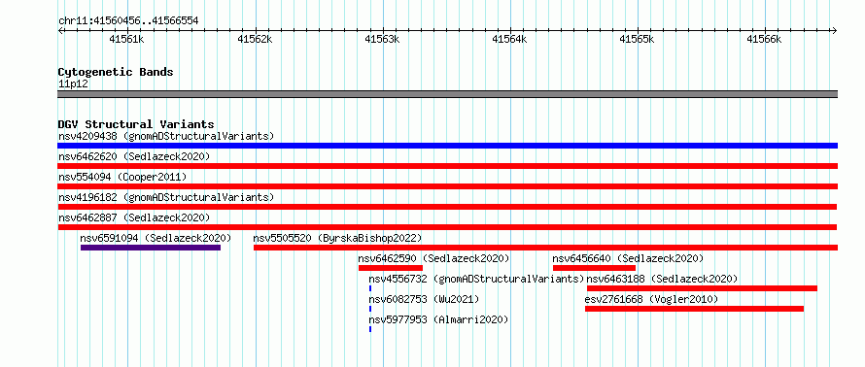Open variant label nsv6456640 (Sedlazeck2020)
The width and height of the screenshot is (865, 367).
tap(628, 258)
